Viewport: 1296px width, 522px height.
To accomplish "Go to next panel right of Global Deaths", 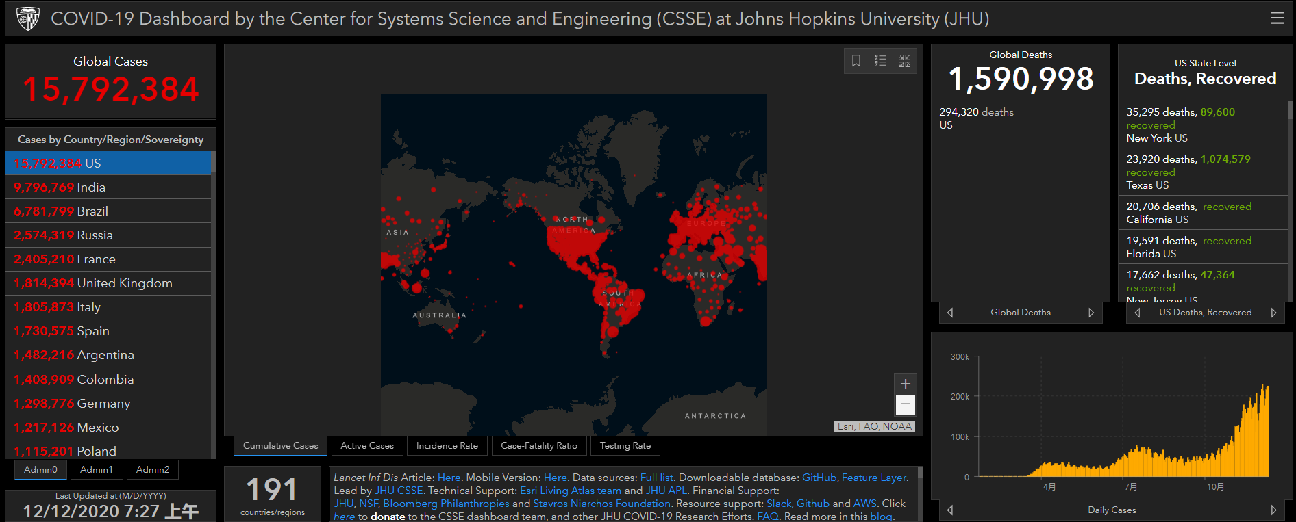I will [1091, 313].
